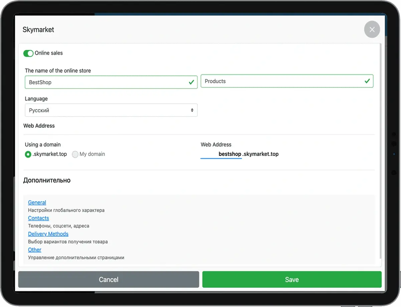Toggle the Online sales switch

28,53
